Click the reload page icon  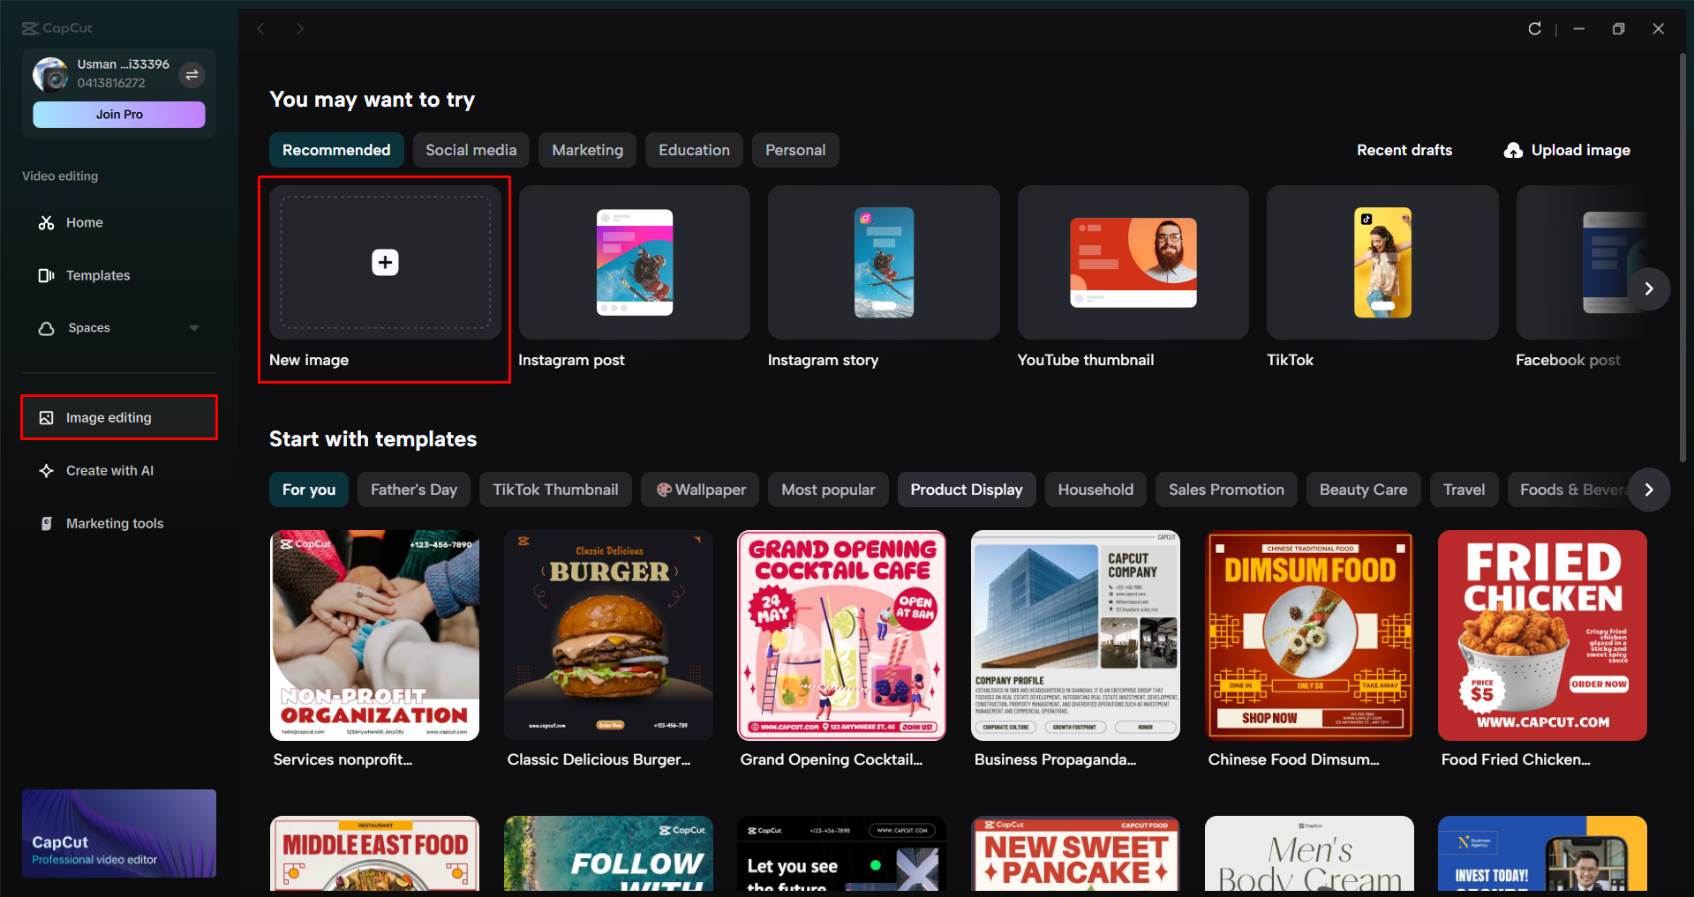1534,28
